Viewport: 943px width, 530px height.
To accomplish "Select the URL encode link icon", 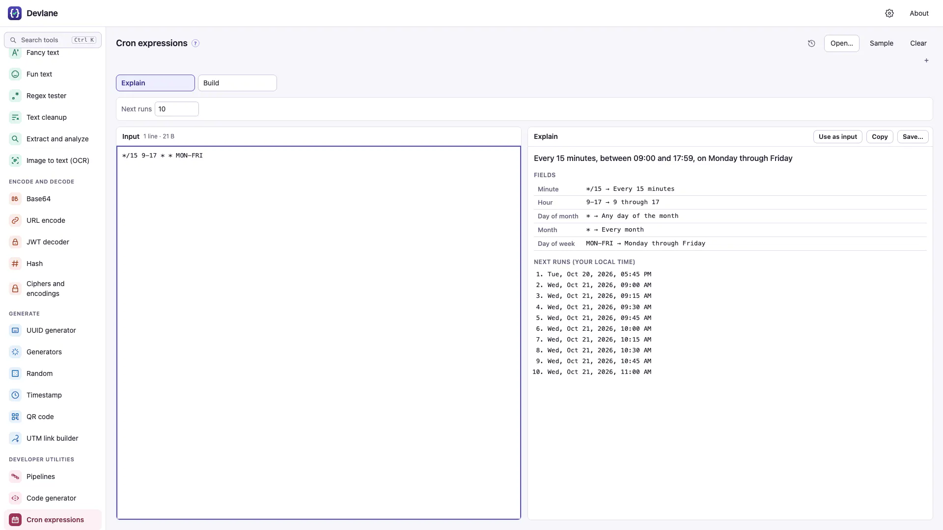I will click(15, 220).
